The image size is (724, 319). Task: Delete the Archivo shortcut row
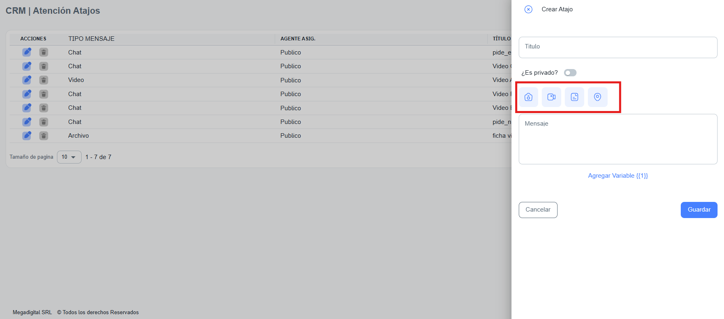tap(44, 136)
